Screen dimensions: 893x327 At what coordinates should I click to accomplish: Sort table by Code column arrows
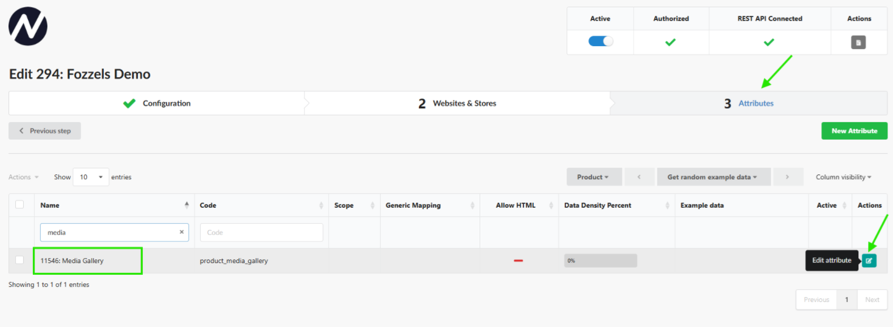(321, 205)
